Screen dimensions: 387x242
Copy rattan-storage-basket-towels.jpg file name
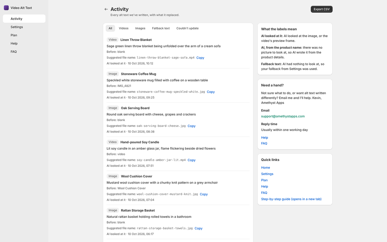(x=199, y=228)
